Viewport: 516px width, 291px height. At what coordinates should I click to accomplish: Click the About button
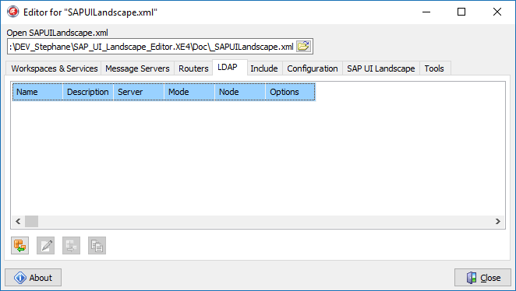[33, 278]
